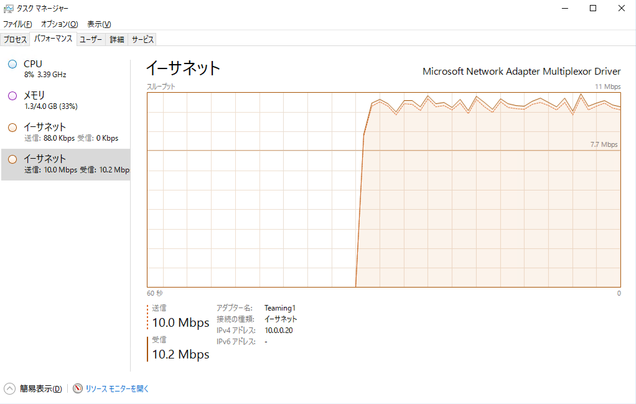Click the CPU circle icon in sidebar

[12, 64]
